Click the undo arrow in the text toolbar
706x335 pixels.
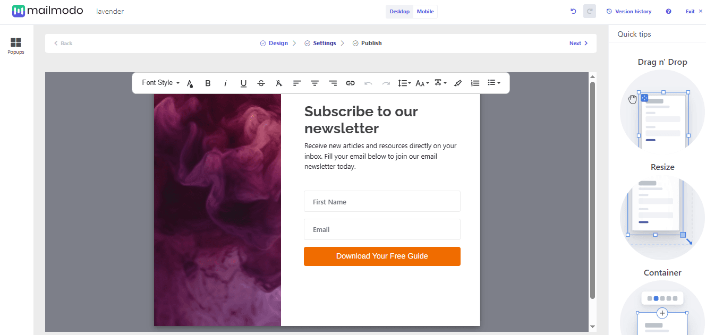pos(368,83)
